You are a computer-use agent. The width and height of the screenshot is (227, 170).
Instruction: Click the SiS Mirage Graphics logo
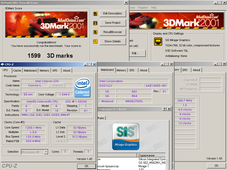click(x=126, y=137)
